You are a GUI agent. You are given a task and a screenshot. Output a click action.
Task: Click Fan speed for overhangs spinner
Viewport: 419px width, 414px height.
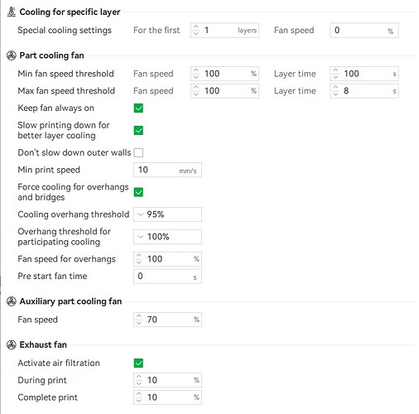click(x=167, y=259)
